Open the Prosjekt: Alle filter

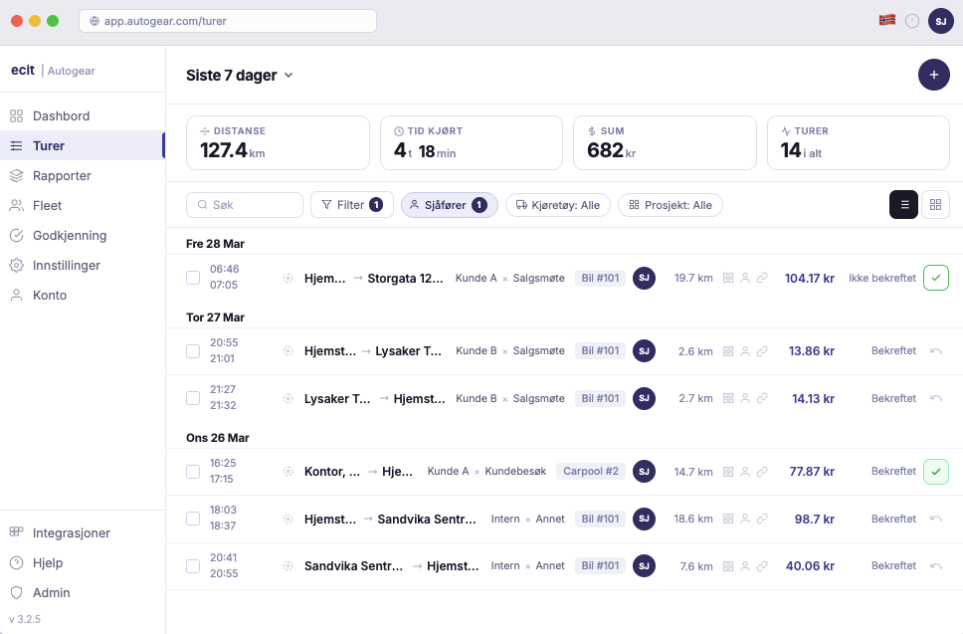click(670, 205)
